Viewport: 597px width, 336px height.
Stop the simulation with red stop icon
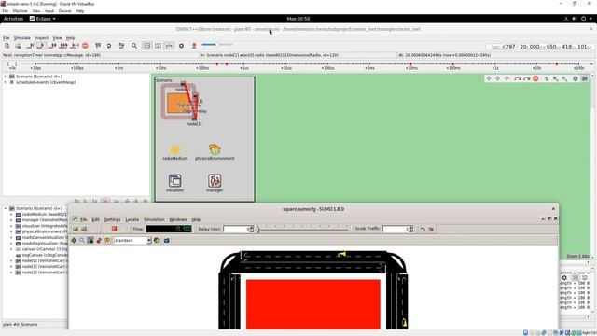tap(85, 46)
